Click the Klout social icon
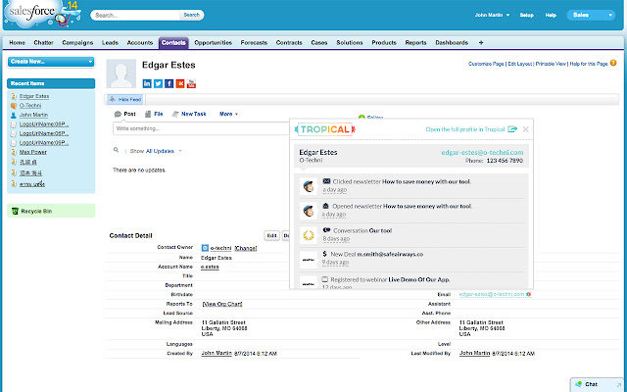627x392 pixels. coord(179,83)
